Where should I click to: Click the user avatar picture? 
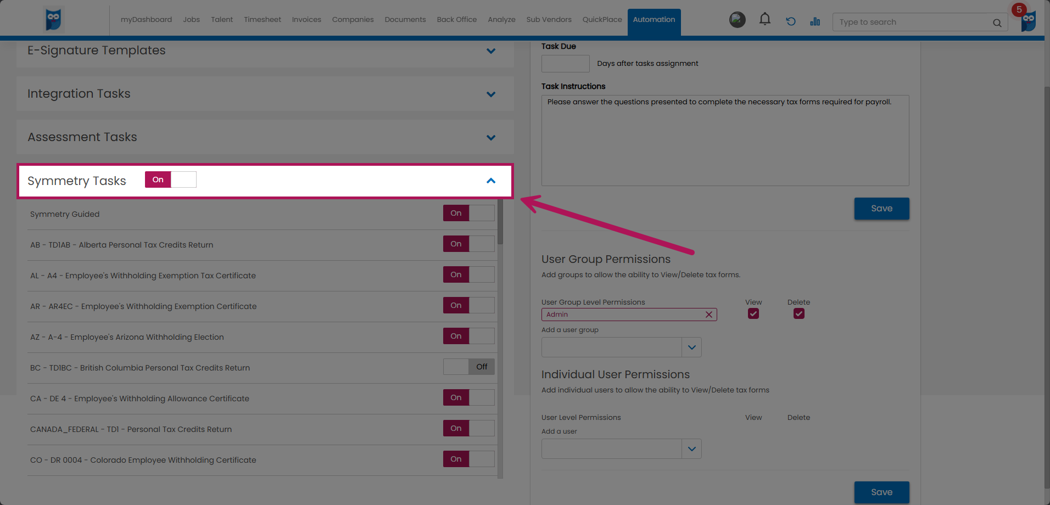pyautogui.click(x=738, y=20)
